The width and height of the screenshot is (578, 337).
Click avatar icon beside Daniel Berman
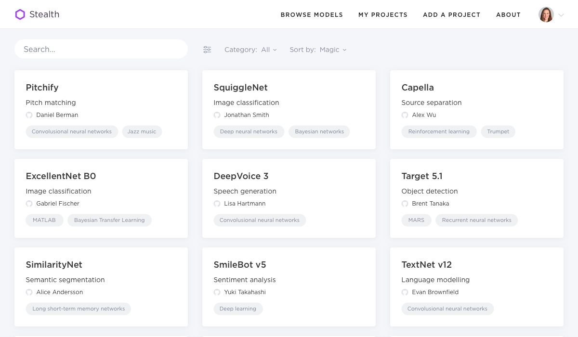pyautogui.click(x=29, y=115)
